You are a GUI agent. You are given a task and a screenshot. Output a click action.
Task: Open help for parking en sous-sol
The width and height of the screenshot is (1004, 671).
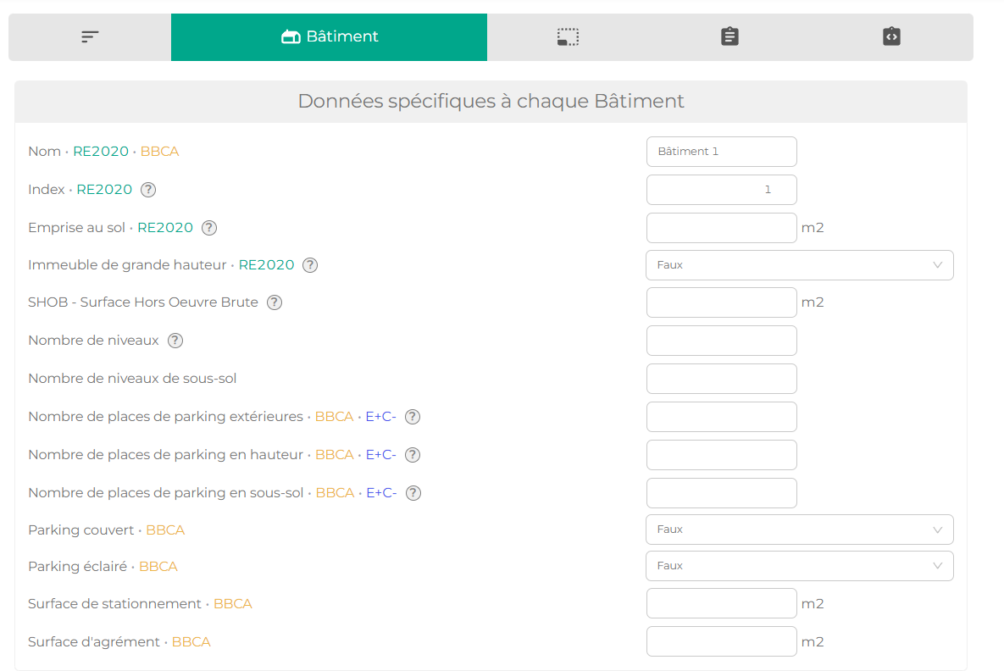(413, 493)
